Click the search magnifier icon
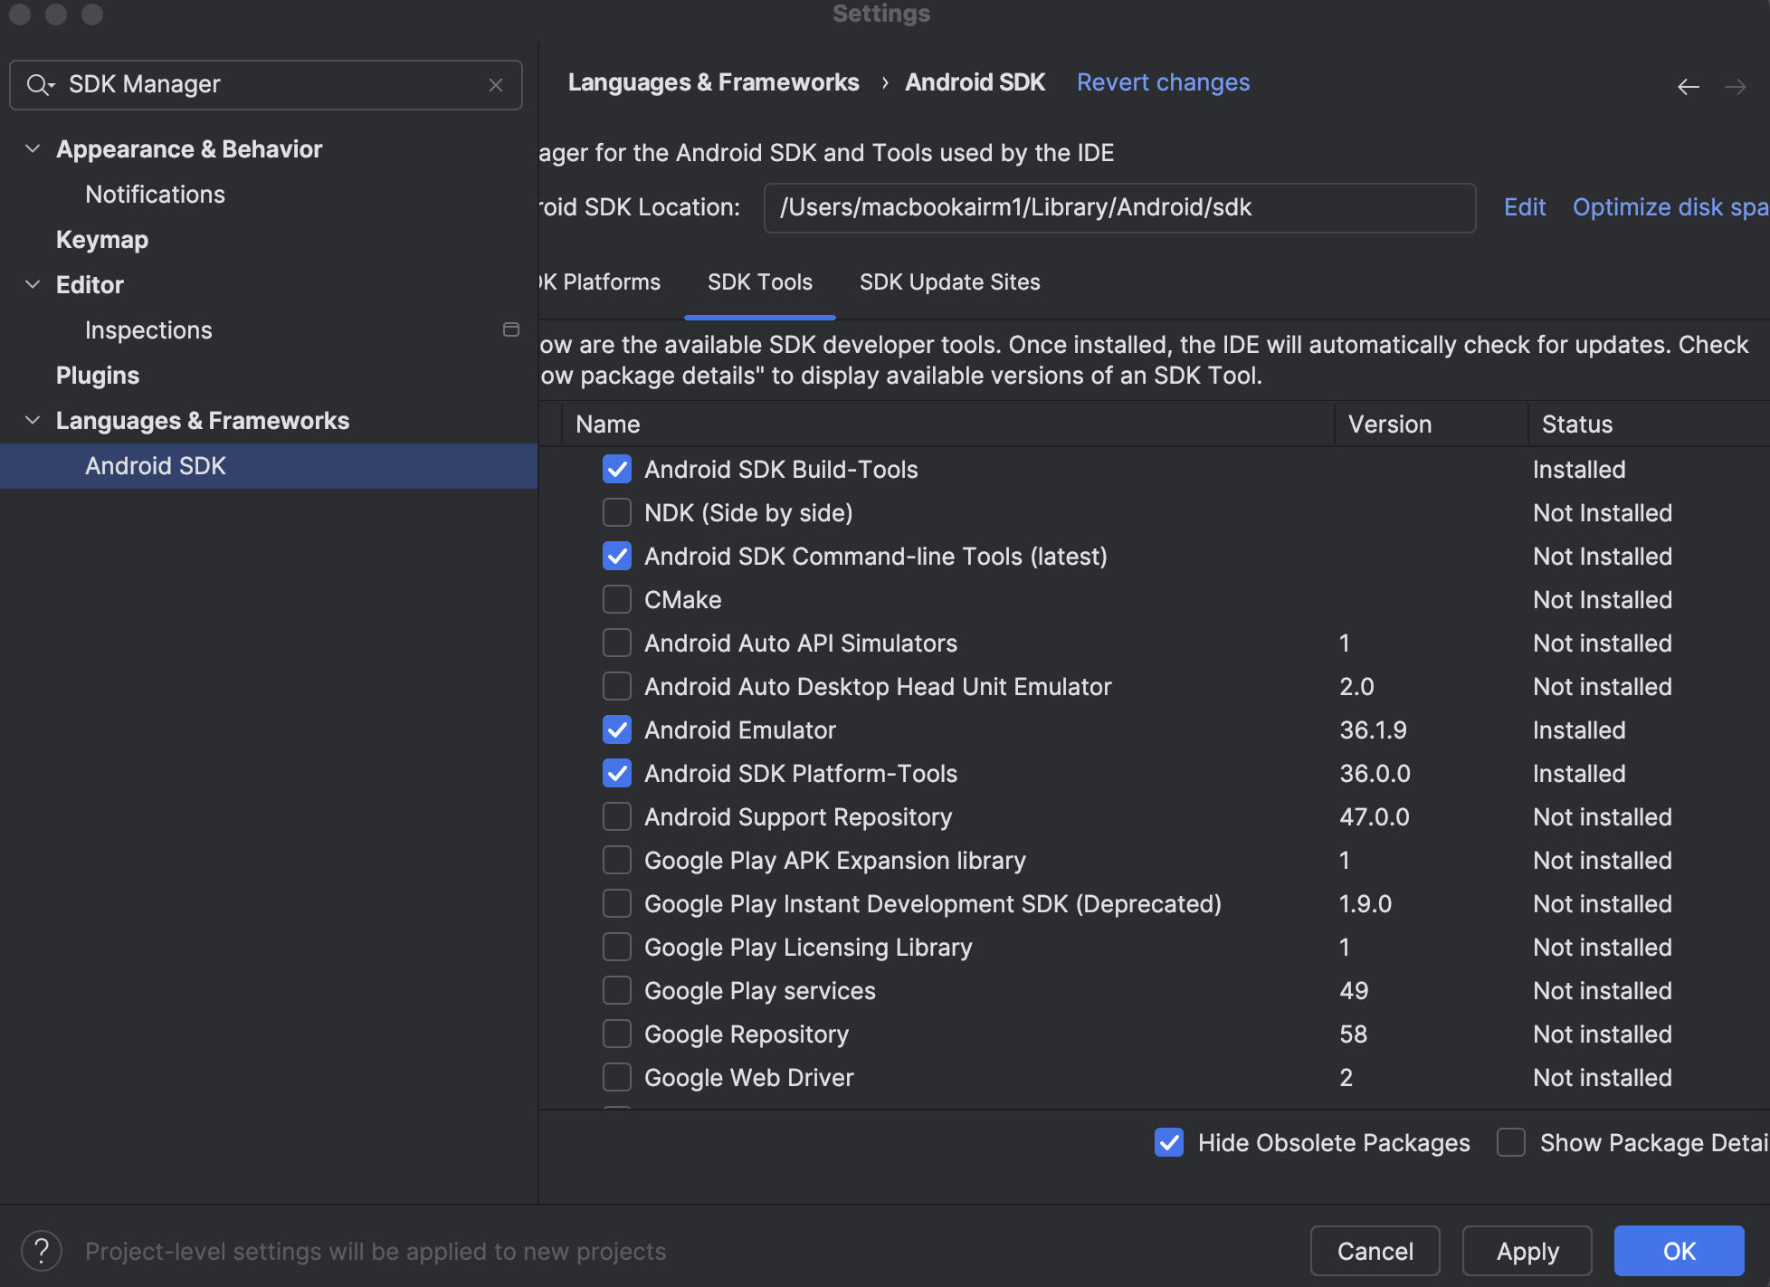 coord(39,85)
